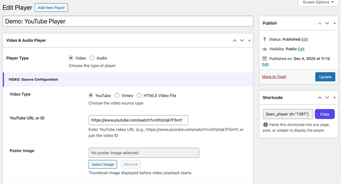Edit the publish status
The height and width of the screenshot is (184, 341).
pos(304,39)
